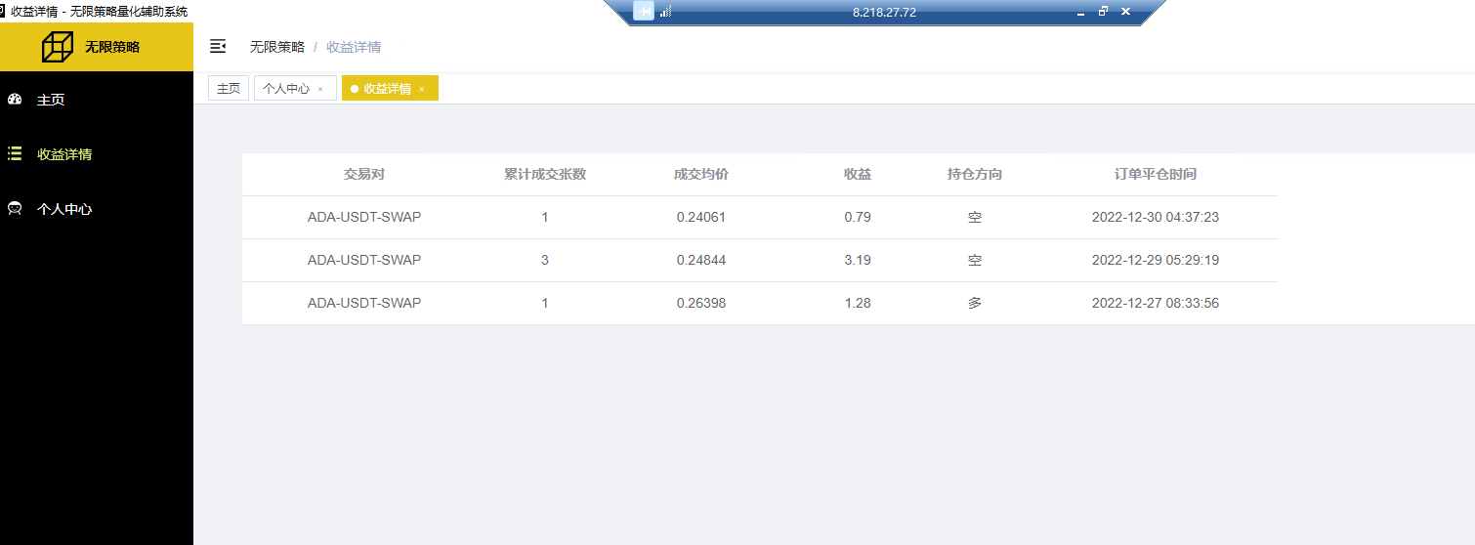Click the 持仓方向 column header
The height and width of the screenshot is (545, 1475).
tap(975, 174)
